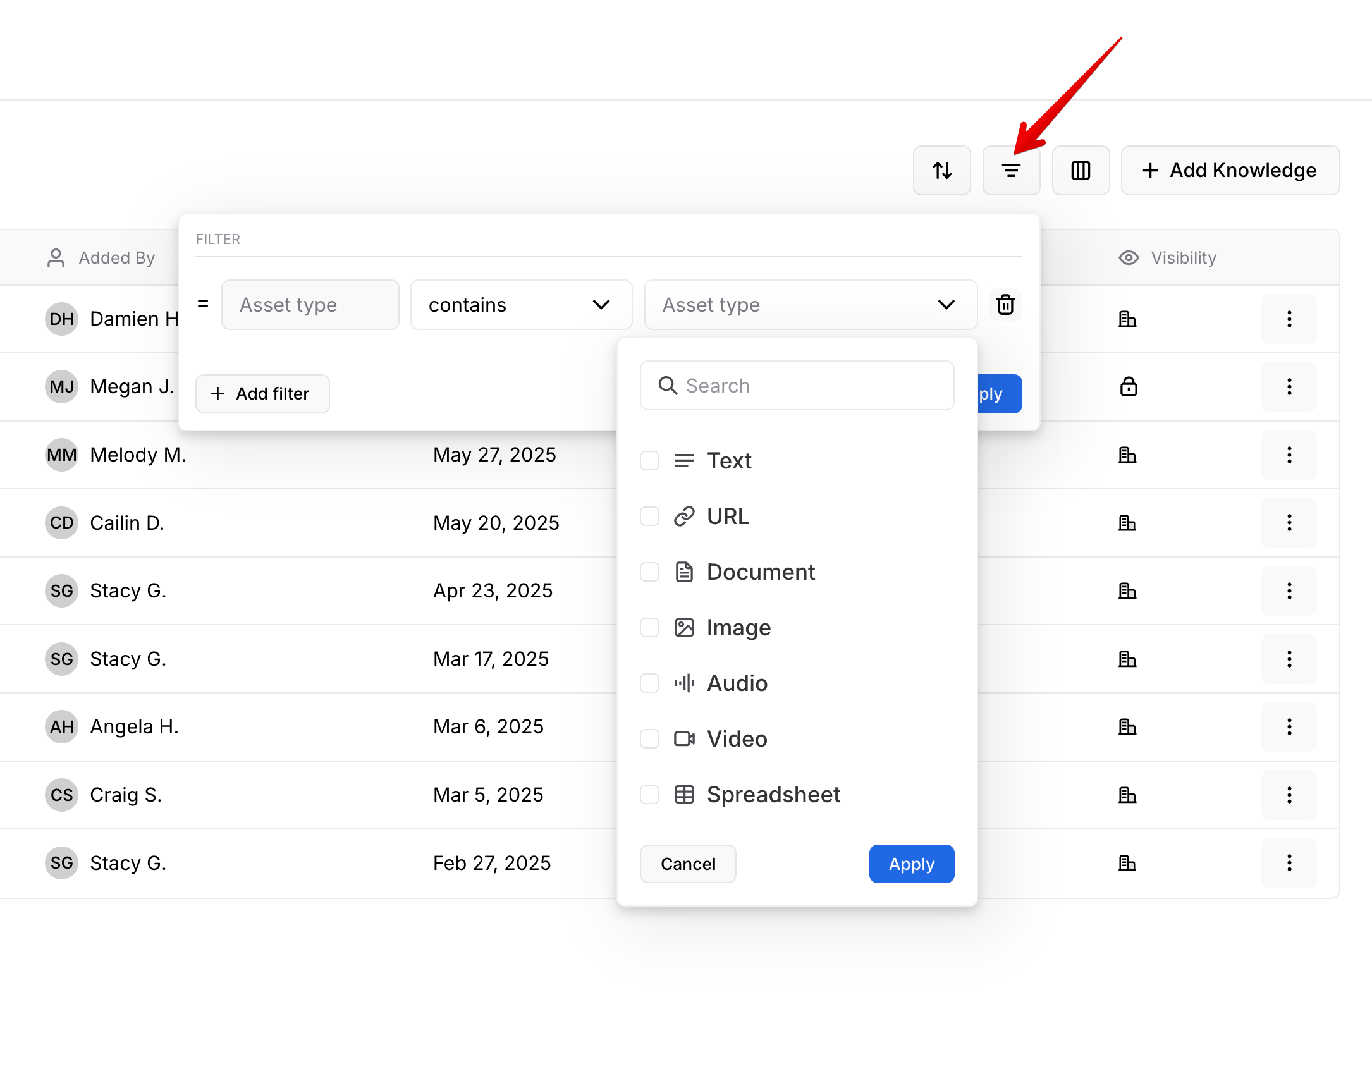The image size is (1372, 1076).
Task: Click the Add filter button
Action: click(262, 394)
